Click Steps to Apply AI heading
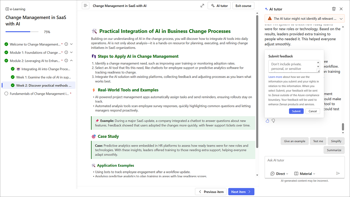The image size is (350, 197). tap(138, 57)
